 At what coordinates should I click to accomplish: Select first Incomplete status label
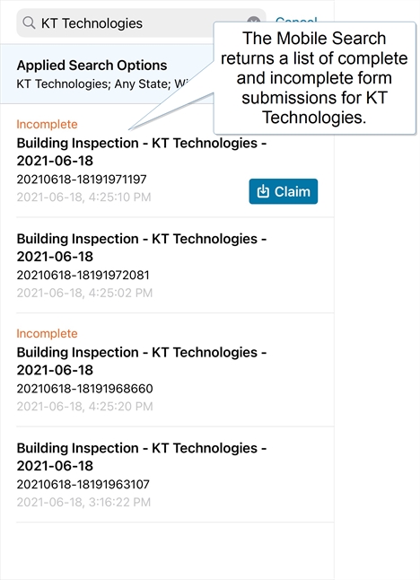click(x=47, y=124)
